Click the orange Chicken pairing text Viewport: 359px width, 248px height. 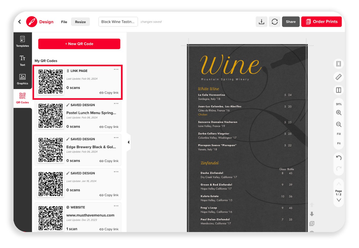pos(203,114)
